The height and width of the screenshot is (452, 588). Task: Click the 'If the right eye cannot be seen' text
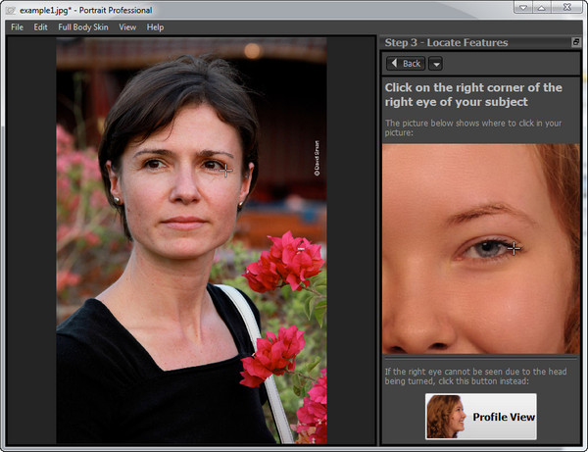click(x=475, y=377)
